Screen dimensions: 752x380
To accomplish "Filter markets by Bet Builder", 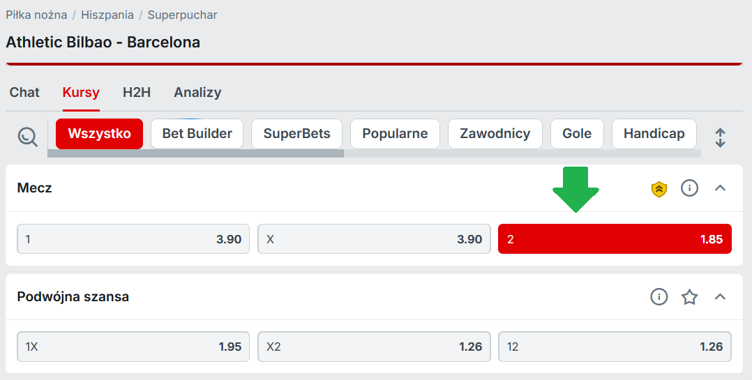I will pyautogui.click(x=197, y=134).
